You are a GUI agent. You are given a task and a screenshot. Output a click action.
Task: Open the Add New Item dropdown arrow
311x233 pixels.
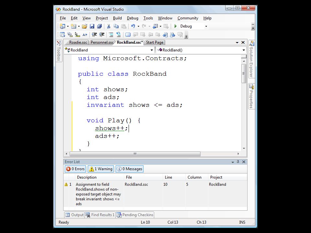[x=79, y=26]
